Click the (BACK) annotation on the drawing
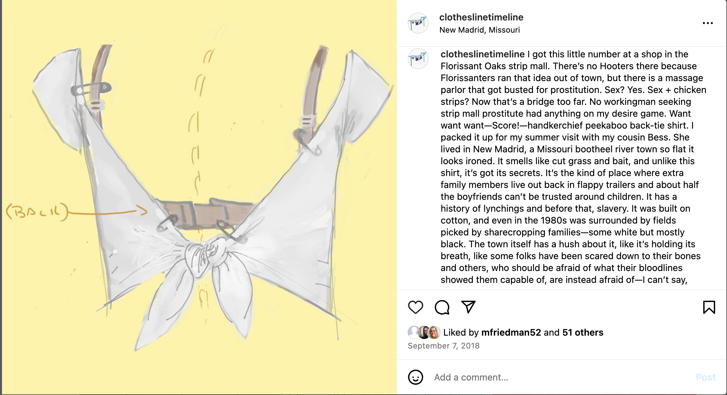The height and width of the screenshot is (395, 727). coord(37,212)
